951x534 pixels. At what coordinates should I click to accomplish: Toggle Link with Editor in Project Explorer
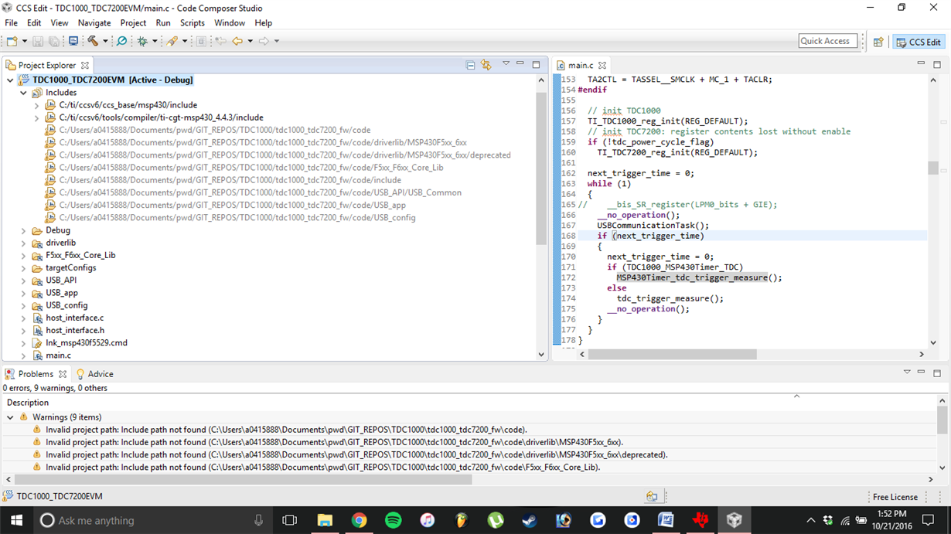[x=486, y=66]
